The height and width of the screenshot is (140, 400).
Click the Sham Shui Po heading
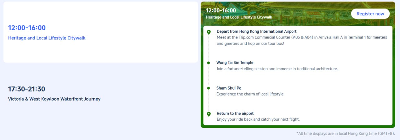pos(229,88)
